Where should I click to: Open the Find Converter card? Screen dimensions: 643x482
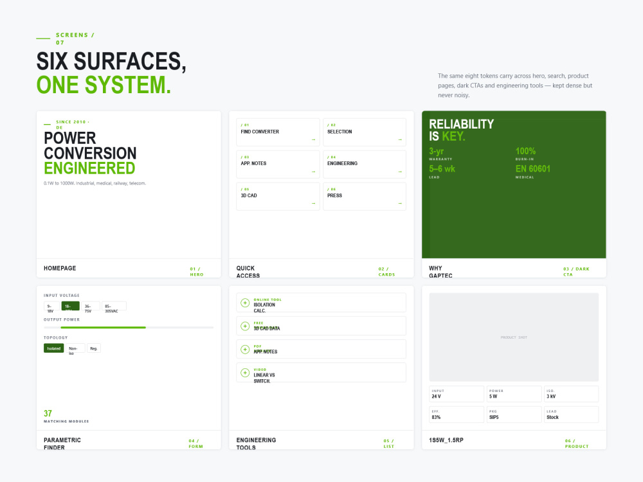pyautogui.click(x=278, y=132)
